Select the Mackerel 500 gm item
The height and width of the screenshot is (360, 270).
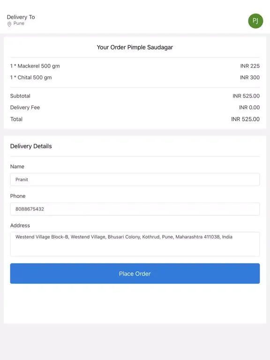click(35, 66)
